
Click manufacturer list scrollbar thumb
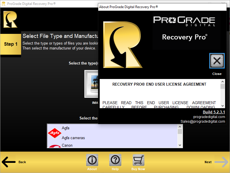coord(180,131)
